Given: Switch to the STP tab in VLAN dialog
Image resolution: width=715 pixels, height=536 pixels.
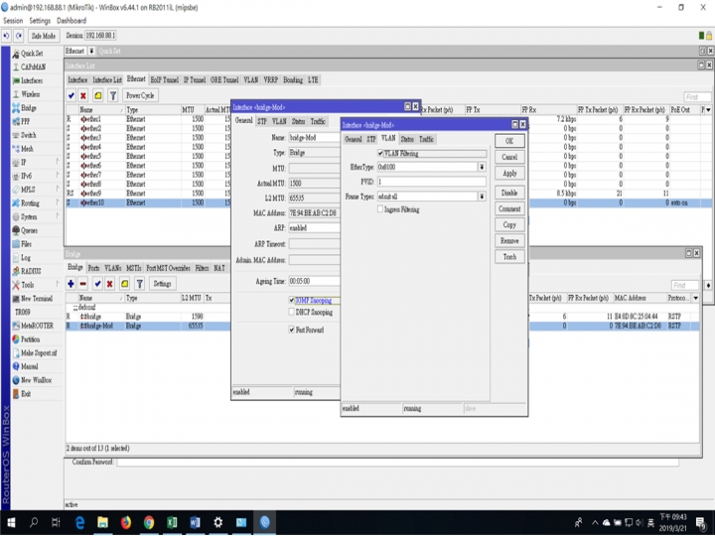Looking at the screenshot, I should tap(370, 140).
